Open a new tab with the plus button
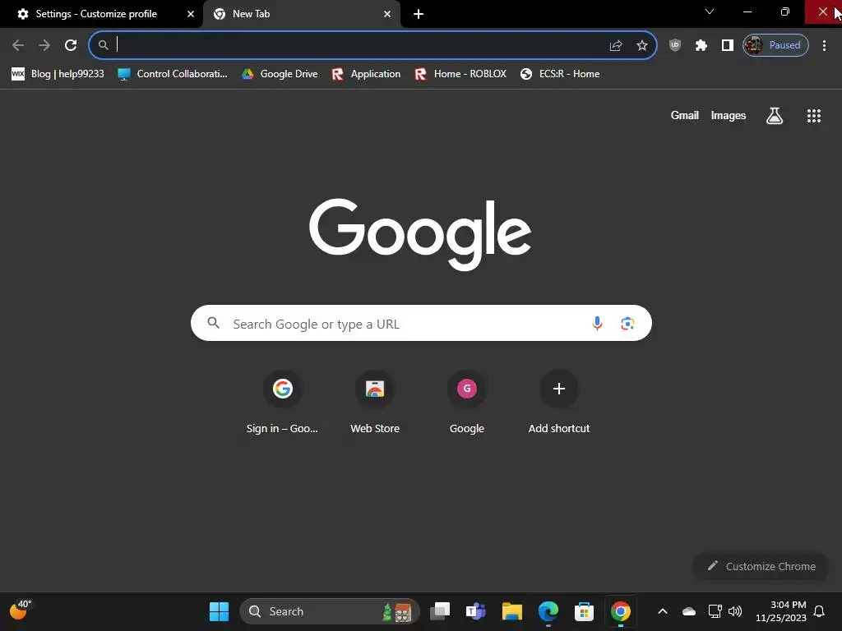The width and height of the screenshot is (842, 631). pos(419,14)
